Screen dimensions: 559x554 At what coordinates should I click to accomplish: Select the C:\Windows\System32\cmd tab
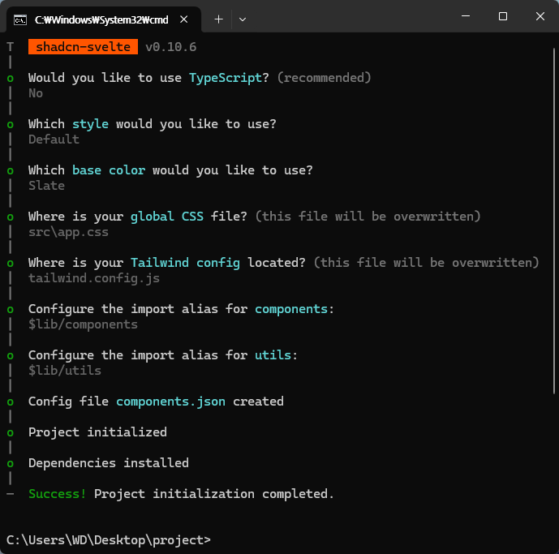104,19
